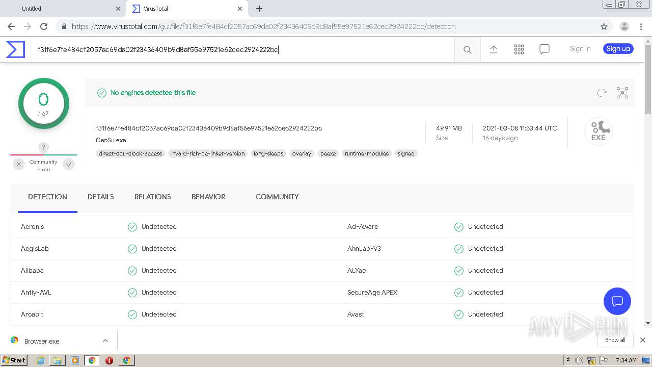
Task: Open the DETAILS tab
Action: tap(101, 197)
